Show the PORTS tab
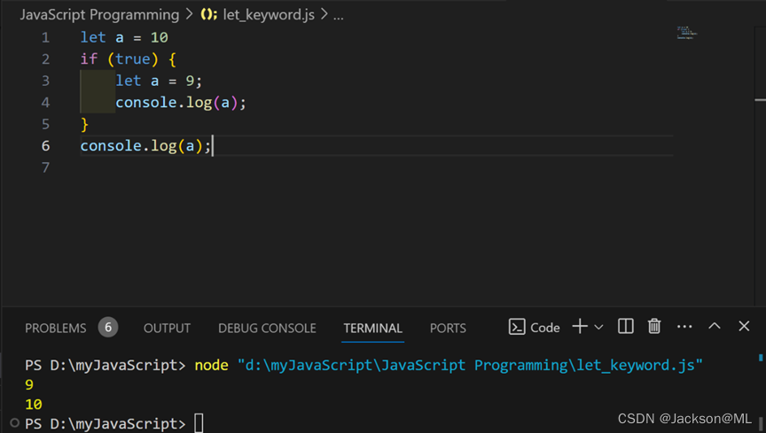The height and width of the screenshot is (433, 766). click(x=448, y=328)
